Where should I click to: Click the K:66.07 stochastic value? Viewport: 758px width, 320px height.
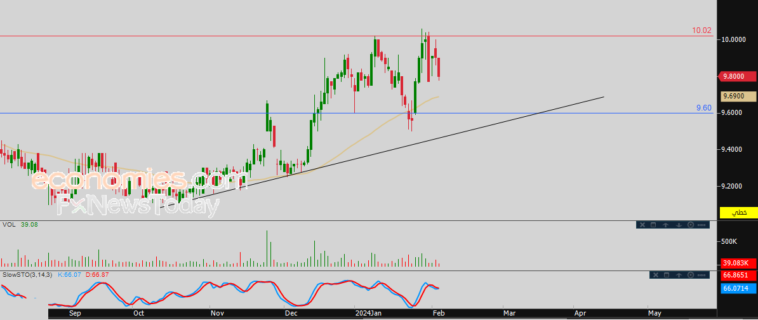click(x=70, y=274)
